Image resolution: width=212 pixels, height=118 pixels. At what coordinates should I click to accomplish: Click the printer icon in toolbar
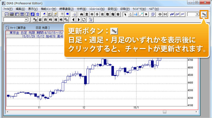pyautogui.click(x=74, y=14)
